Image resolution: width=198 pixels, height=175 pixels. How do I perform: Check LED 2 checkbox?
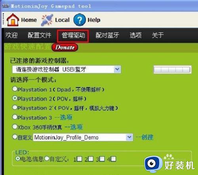point(91,159)
